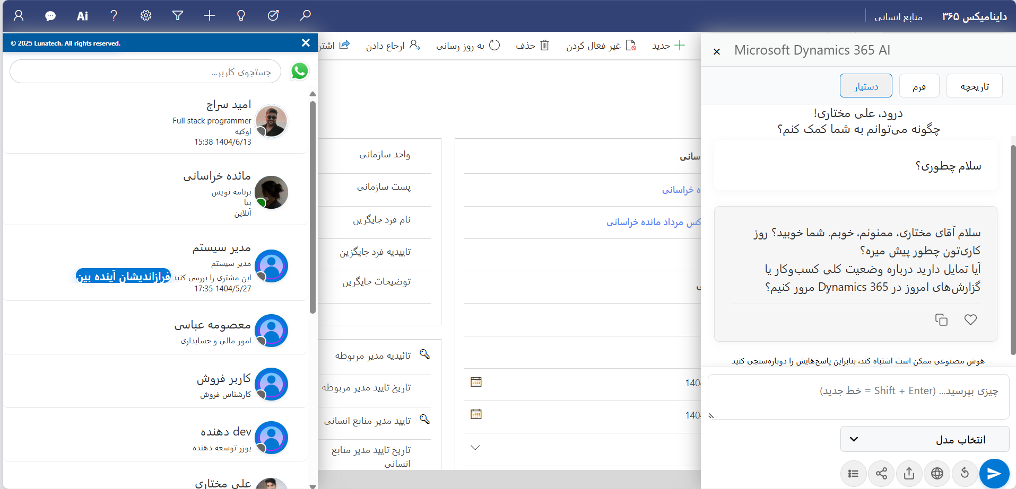The width and height of the screenshot is (1016, 489).
Task: Click the send message paper-plane button
Action: 994,473
